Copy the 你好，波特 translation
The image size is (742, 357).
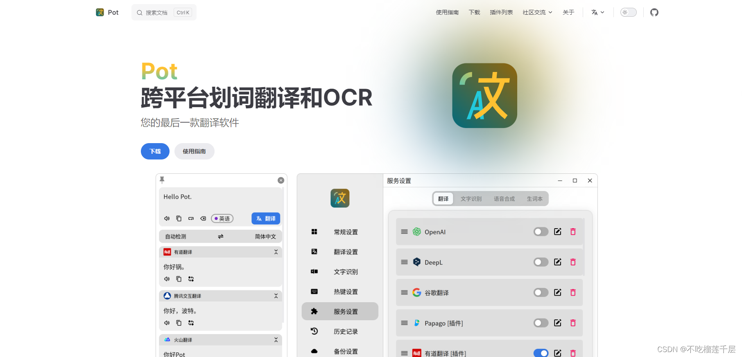point(179,323)
